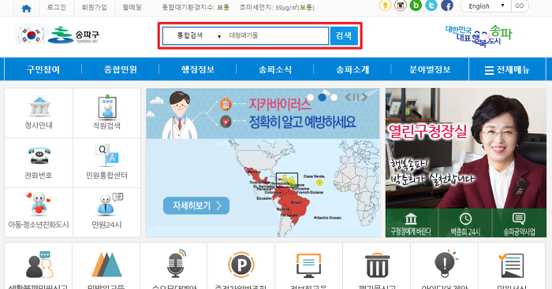Image resolution: width=552 pixels, height=289 pixels.
Task: Open the trash can waste report icon
Action: point(377,266)
